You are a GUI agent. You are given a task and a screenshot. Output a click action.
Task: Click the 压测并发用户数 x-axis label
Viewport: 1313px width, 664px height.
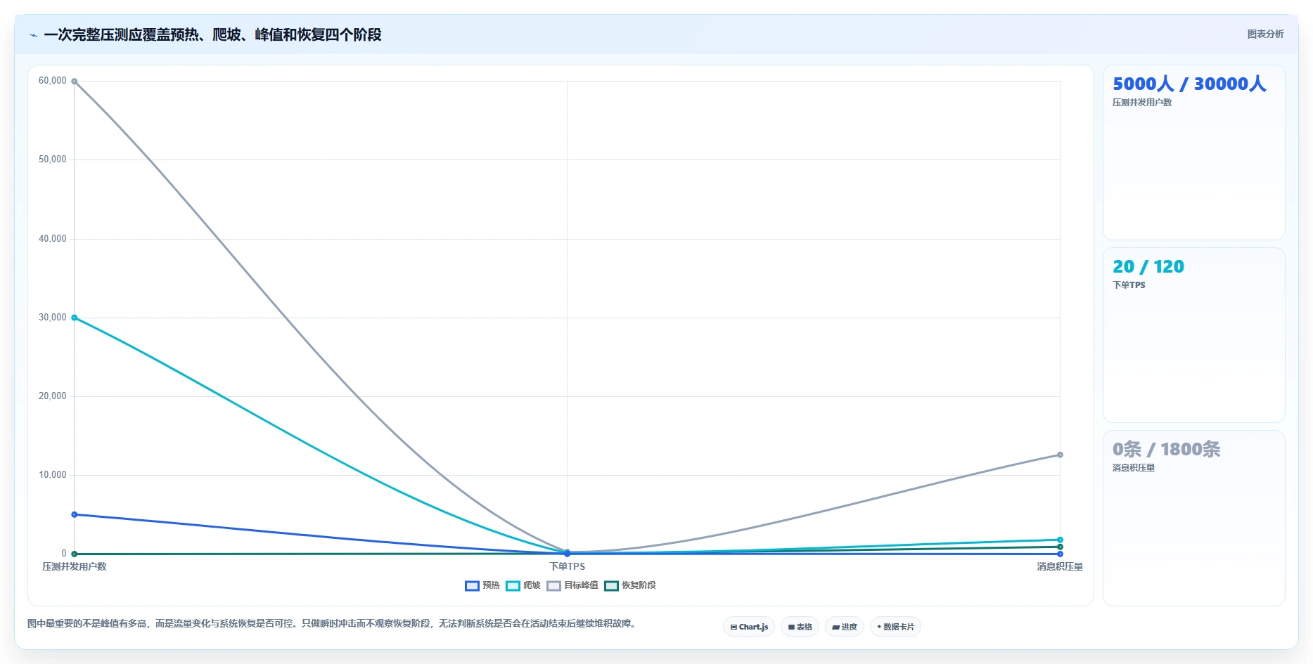point(75,566)
